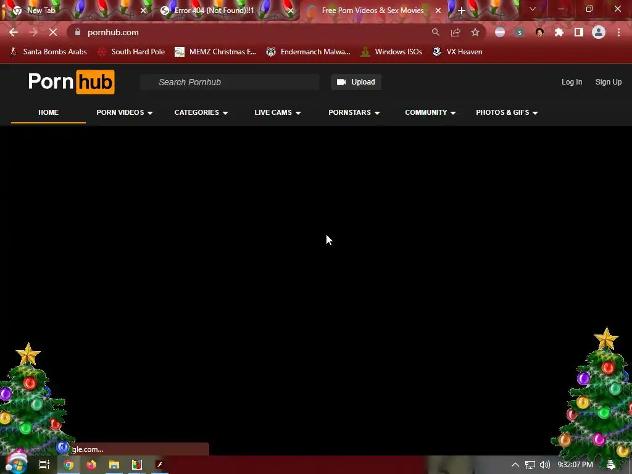The width and height of the screenshot is (632, 474).
Task: Click the Log In link
Action: pyautogui.click(x=572, y=82)
